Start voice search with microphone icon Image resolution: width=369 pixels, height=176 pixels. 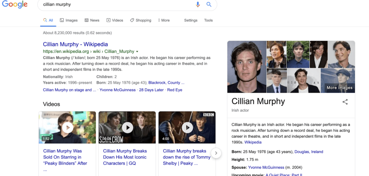click(x=198, y=4)
